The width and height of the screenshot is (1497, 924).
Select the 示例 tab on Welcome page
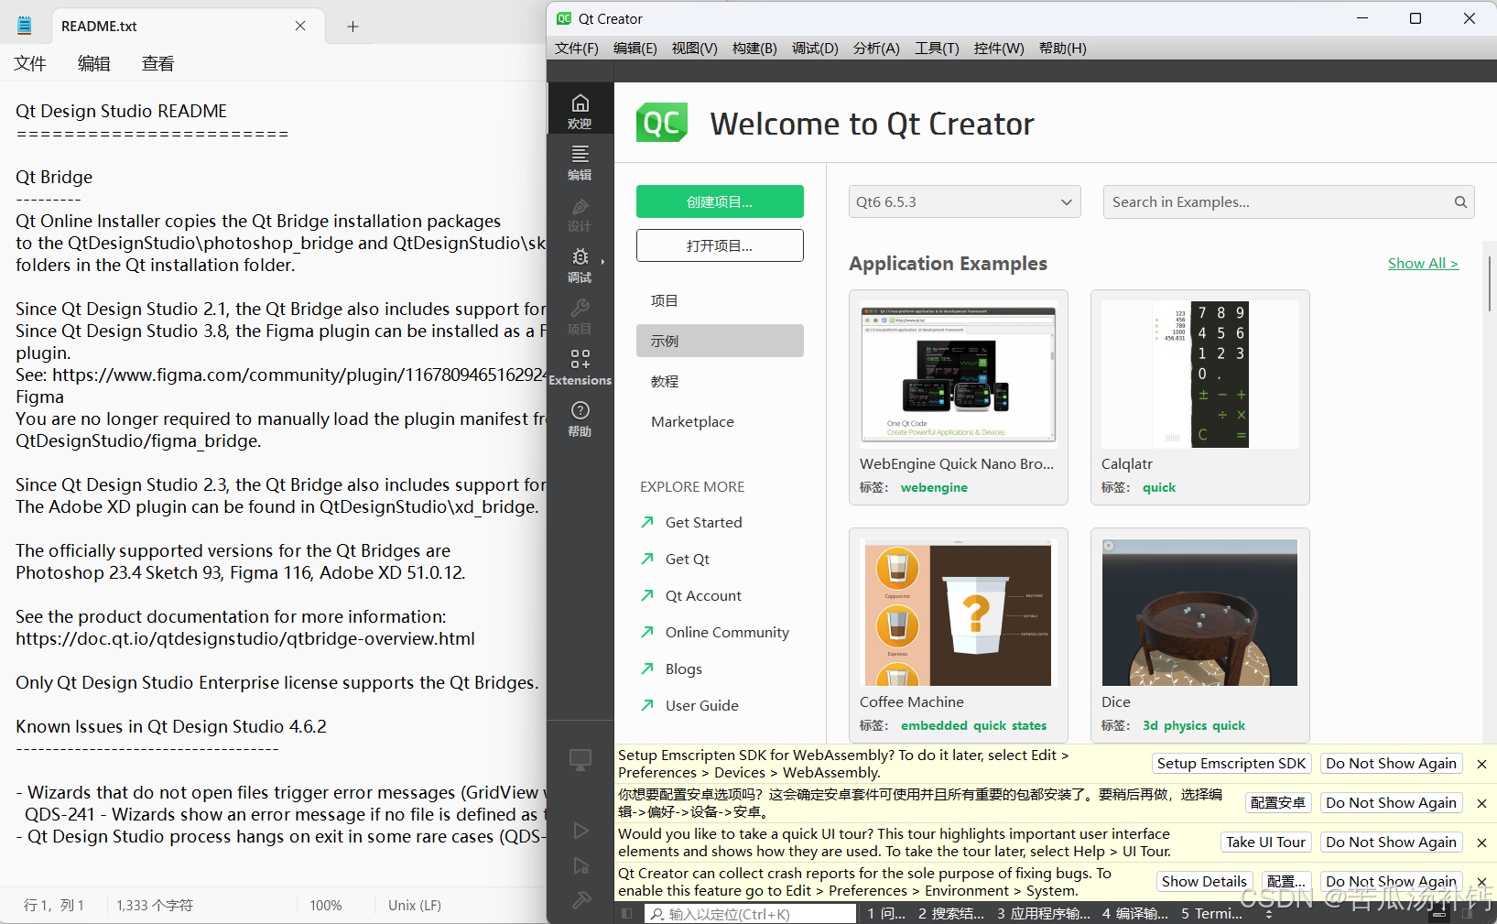click(720, 341)
